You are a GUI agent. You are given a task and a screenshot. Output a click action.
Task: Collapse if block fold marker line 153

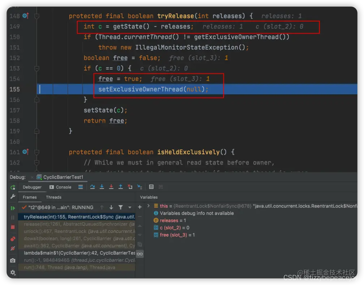coord(37,68)
